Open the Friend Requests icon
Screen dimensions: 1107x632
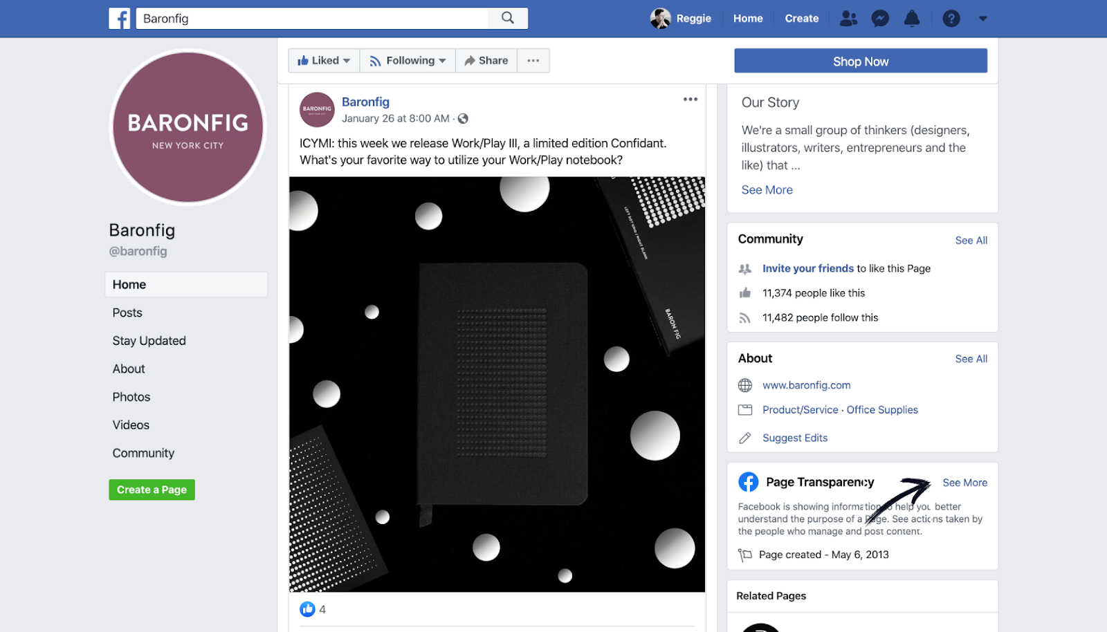(848, 19)
